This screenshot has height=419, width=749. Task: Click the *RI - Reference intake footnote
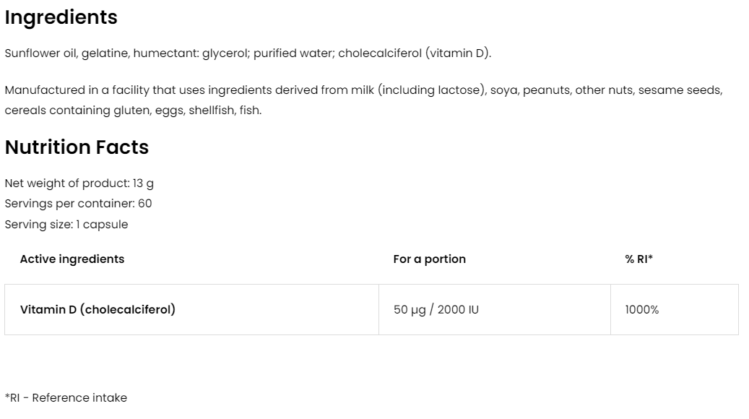coord(66,398)
